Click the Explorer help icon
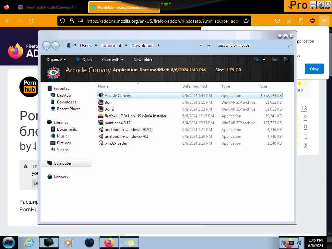Screen dimensions: 332x249 click(x=286, y=60)
